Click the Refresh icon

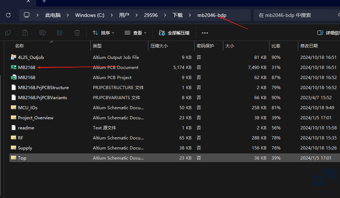click(8, 15)
